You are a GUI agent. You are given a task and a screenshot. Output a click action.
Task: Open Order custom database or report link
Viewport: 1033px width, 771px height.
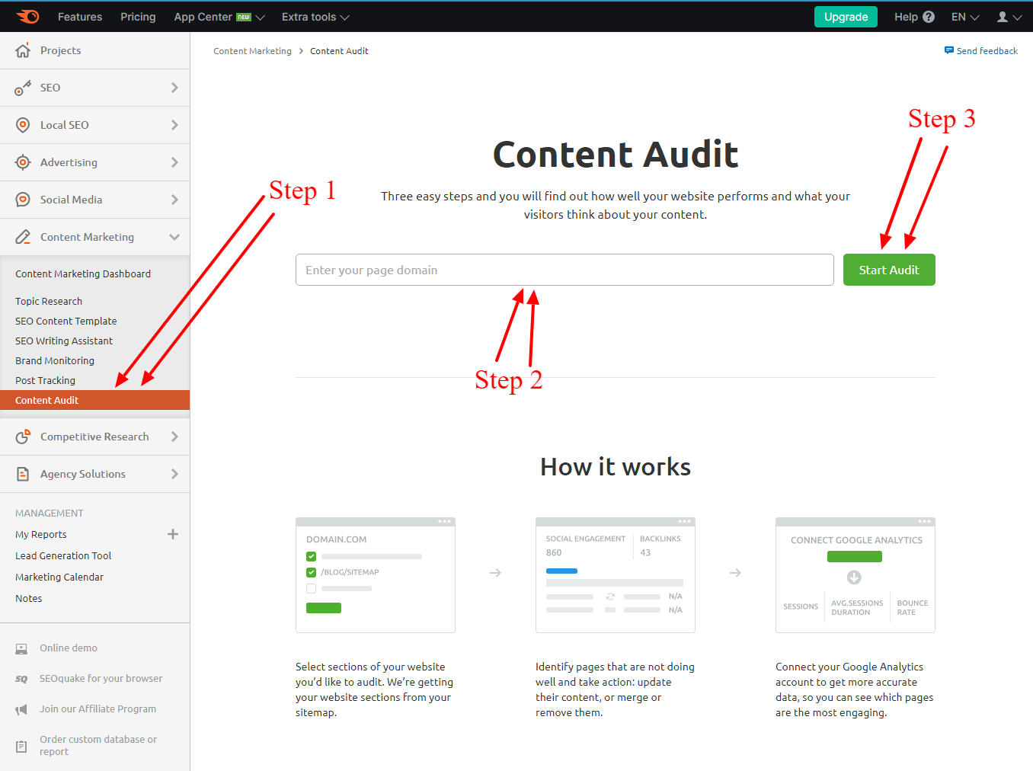coord(98,745)
